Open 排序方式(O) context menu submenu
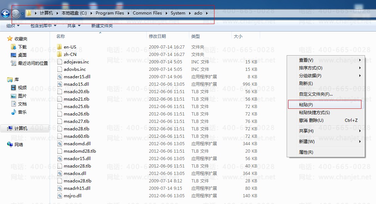The image size is (376, 204). pyautogui.click(x=326, y=68)
